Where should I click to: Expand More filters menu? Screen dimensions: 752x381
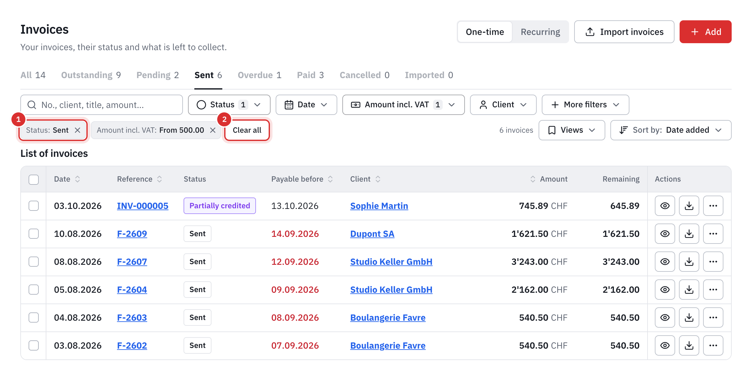(585, 105)
